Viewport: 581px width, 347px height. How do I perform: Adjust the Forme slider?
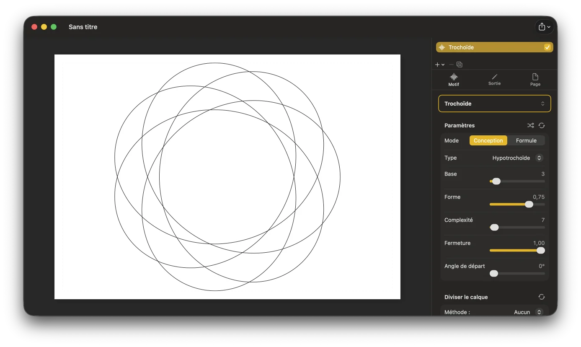(x=517, y=205)
